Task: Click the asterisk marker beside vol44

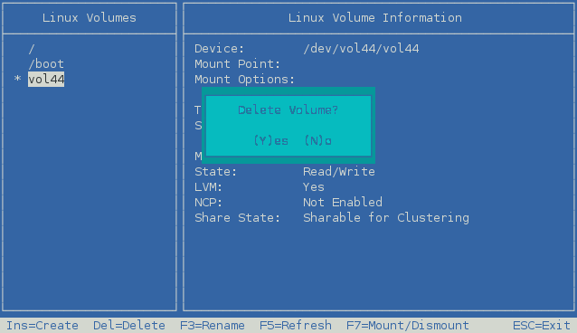Action: click(x=17, y=79)
